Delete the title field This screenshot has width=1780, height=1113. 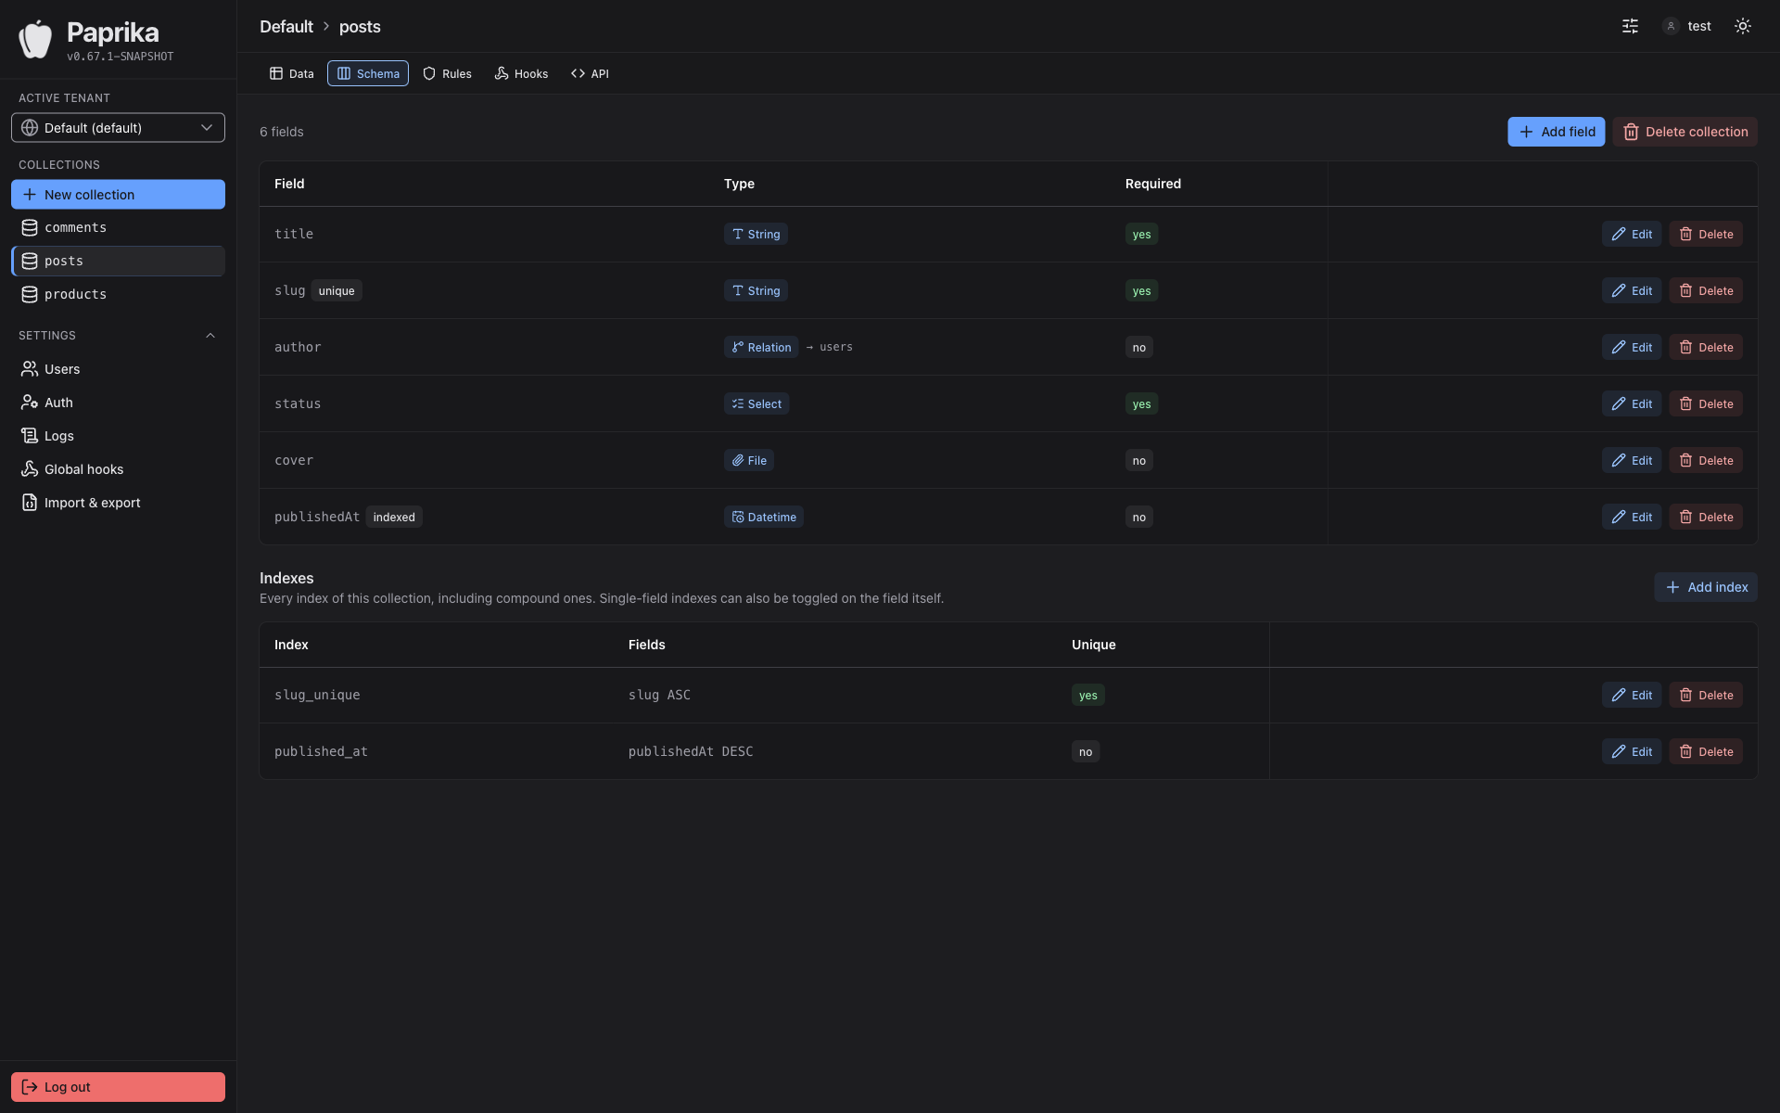(1706, 235)
